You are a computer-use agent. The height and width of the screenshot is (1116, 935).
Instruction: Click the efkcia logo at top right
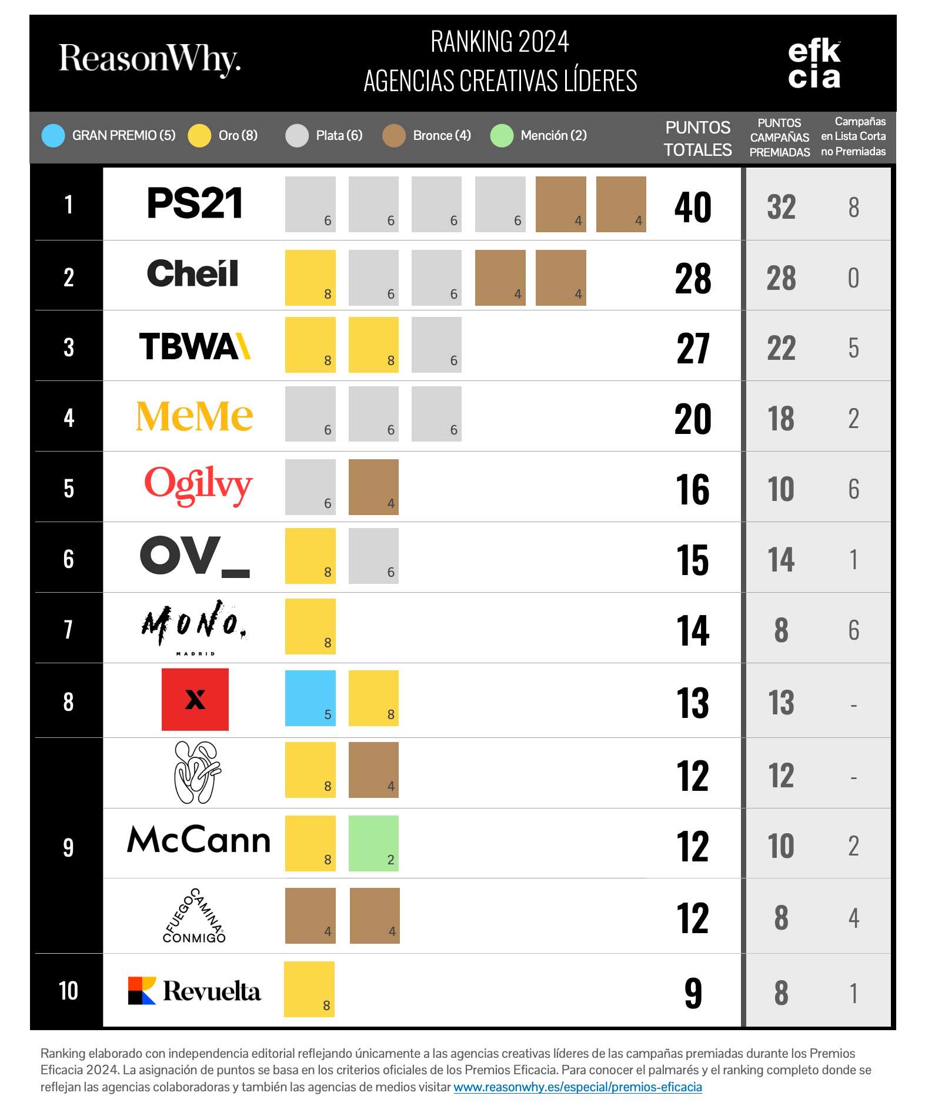click(x=814, y=64)
